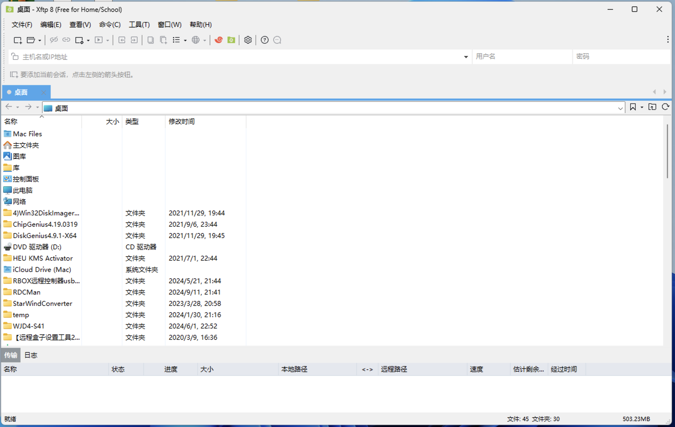The height and width of the screenshot is (427, 675).
Task: Open the 查看(V) menu
Action: [80, 25]
